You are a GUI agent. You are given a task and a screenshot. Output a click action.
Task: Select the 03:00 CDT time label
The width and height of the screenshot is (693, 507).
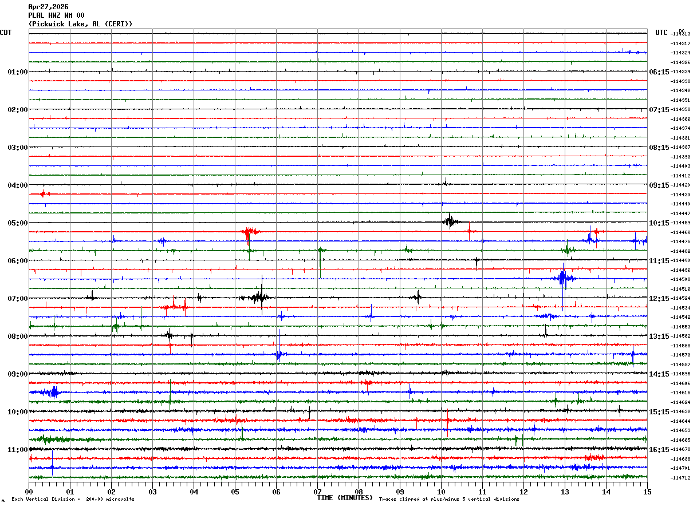pos(18,147)
